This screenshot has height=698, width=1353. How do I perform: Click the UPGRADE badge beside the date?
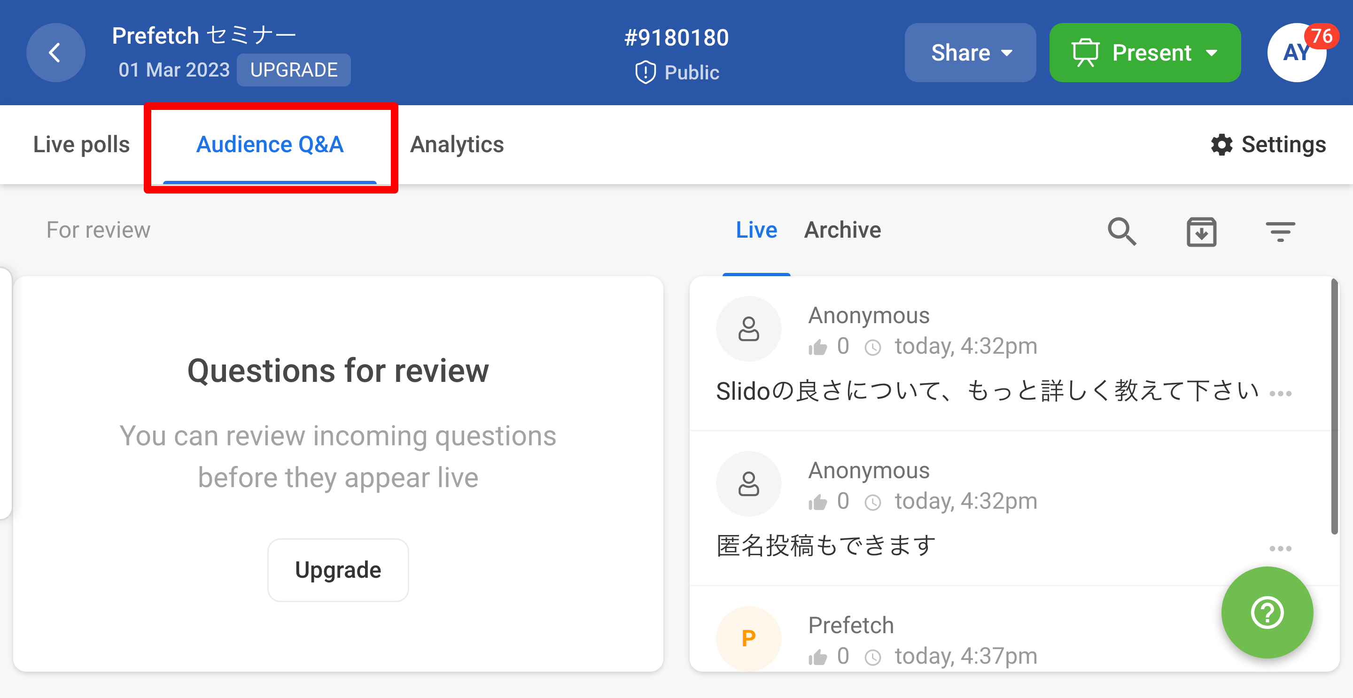click(294, 70)
